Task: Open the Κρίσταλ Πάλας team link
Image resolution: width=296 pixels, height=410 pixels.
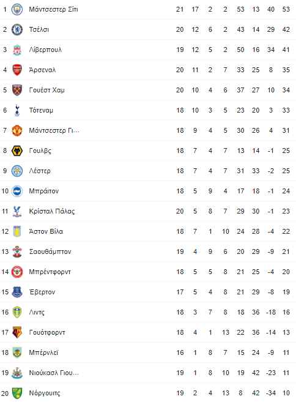Action: [x=52, y=211]
